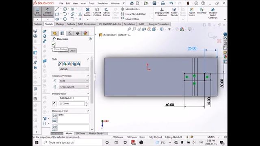Open Dimension panel help icon

point(90,39)
